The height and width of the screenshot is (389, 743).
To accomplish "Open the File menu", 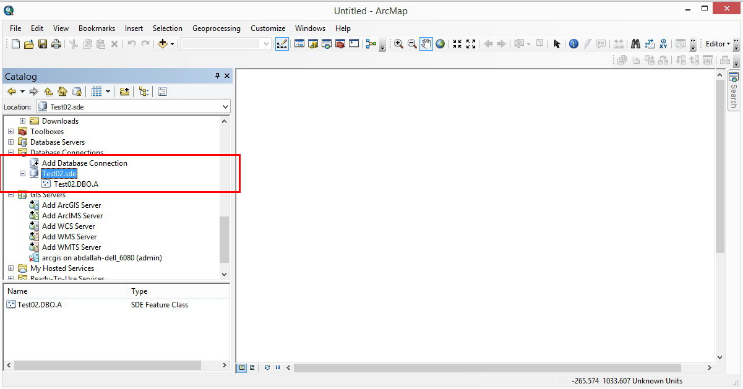I will 15,28.
